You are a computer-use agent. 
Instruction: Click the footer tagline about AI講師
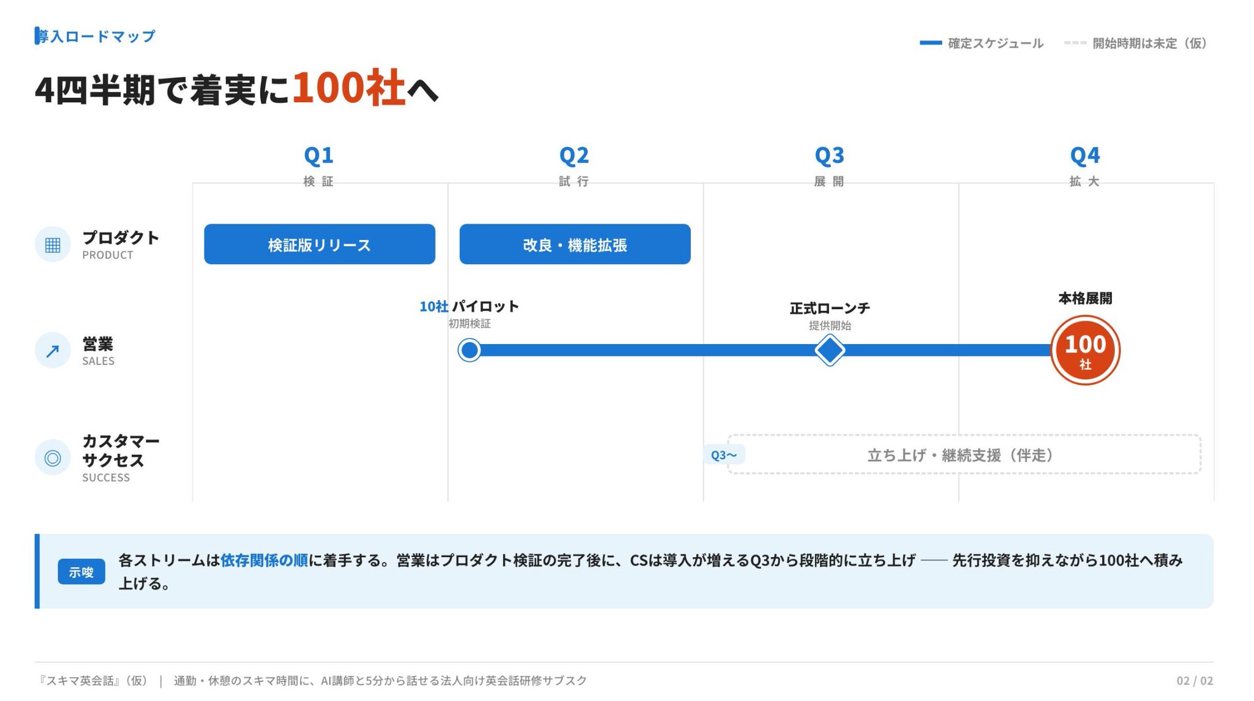click(380, 681)
